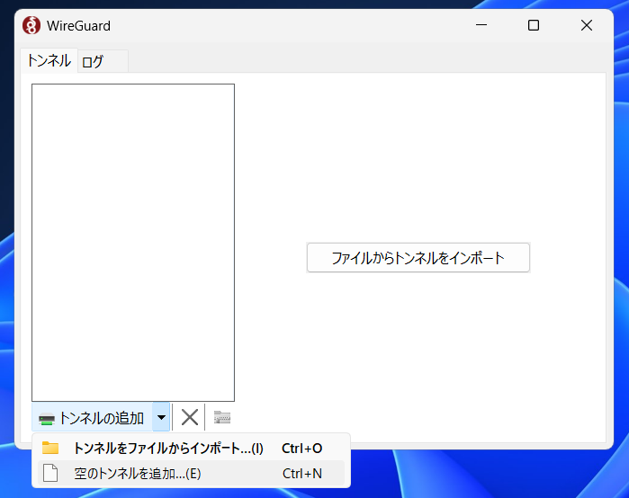The height and width of the screenshot is (498, 629).
Task: Click the yellow folder icon in the menu
Action: [x=50, y=448]
